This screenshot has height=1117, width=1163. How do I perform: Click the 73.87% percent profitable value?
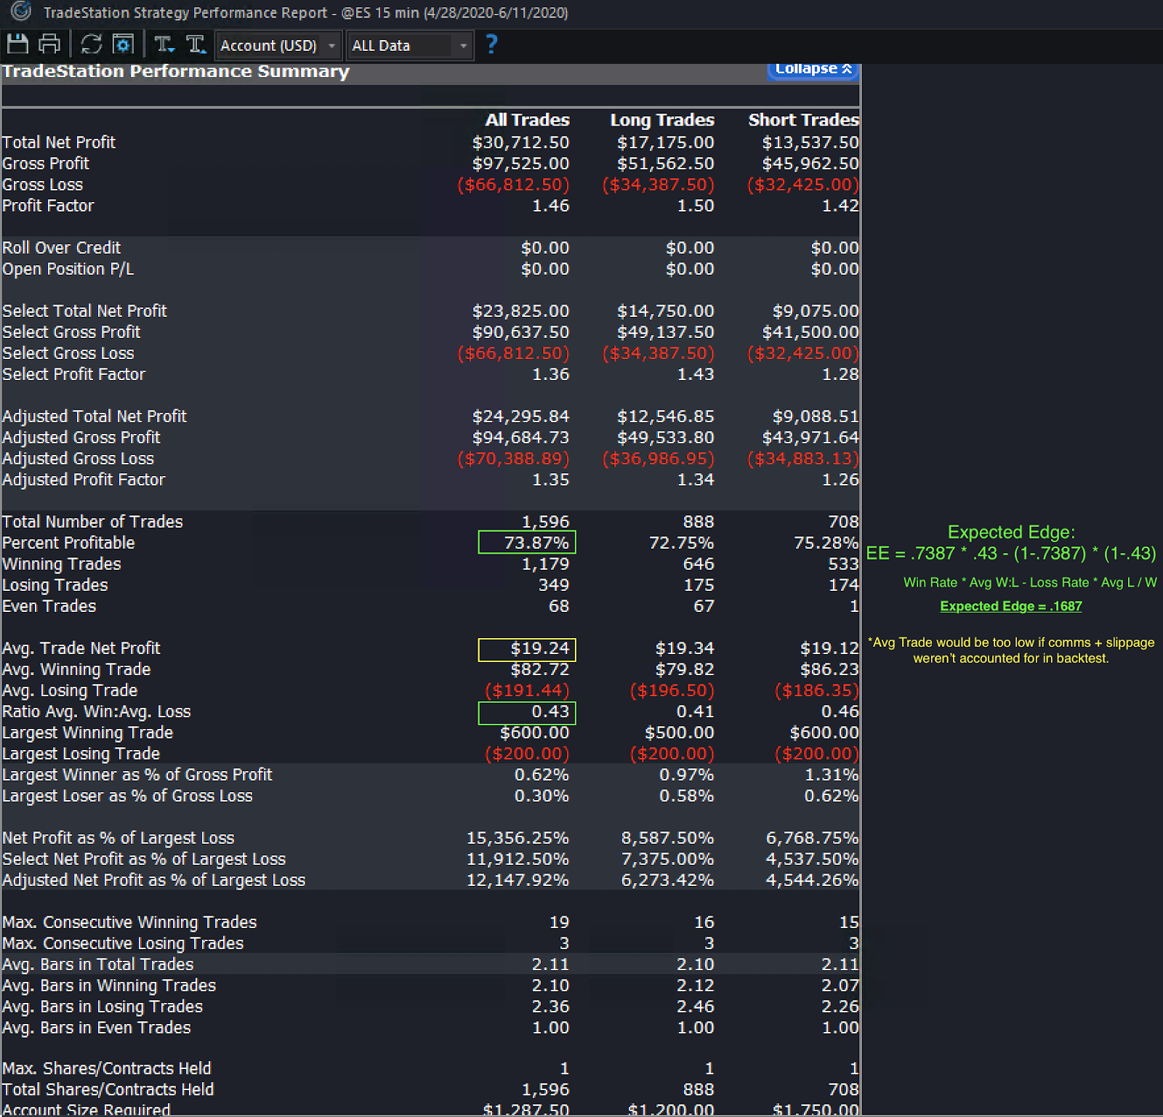(x=536, y=543)
